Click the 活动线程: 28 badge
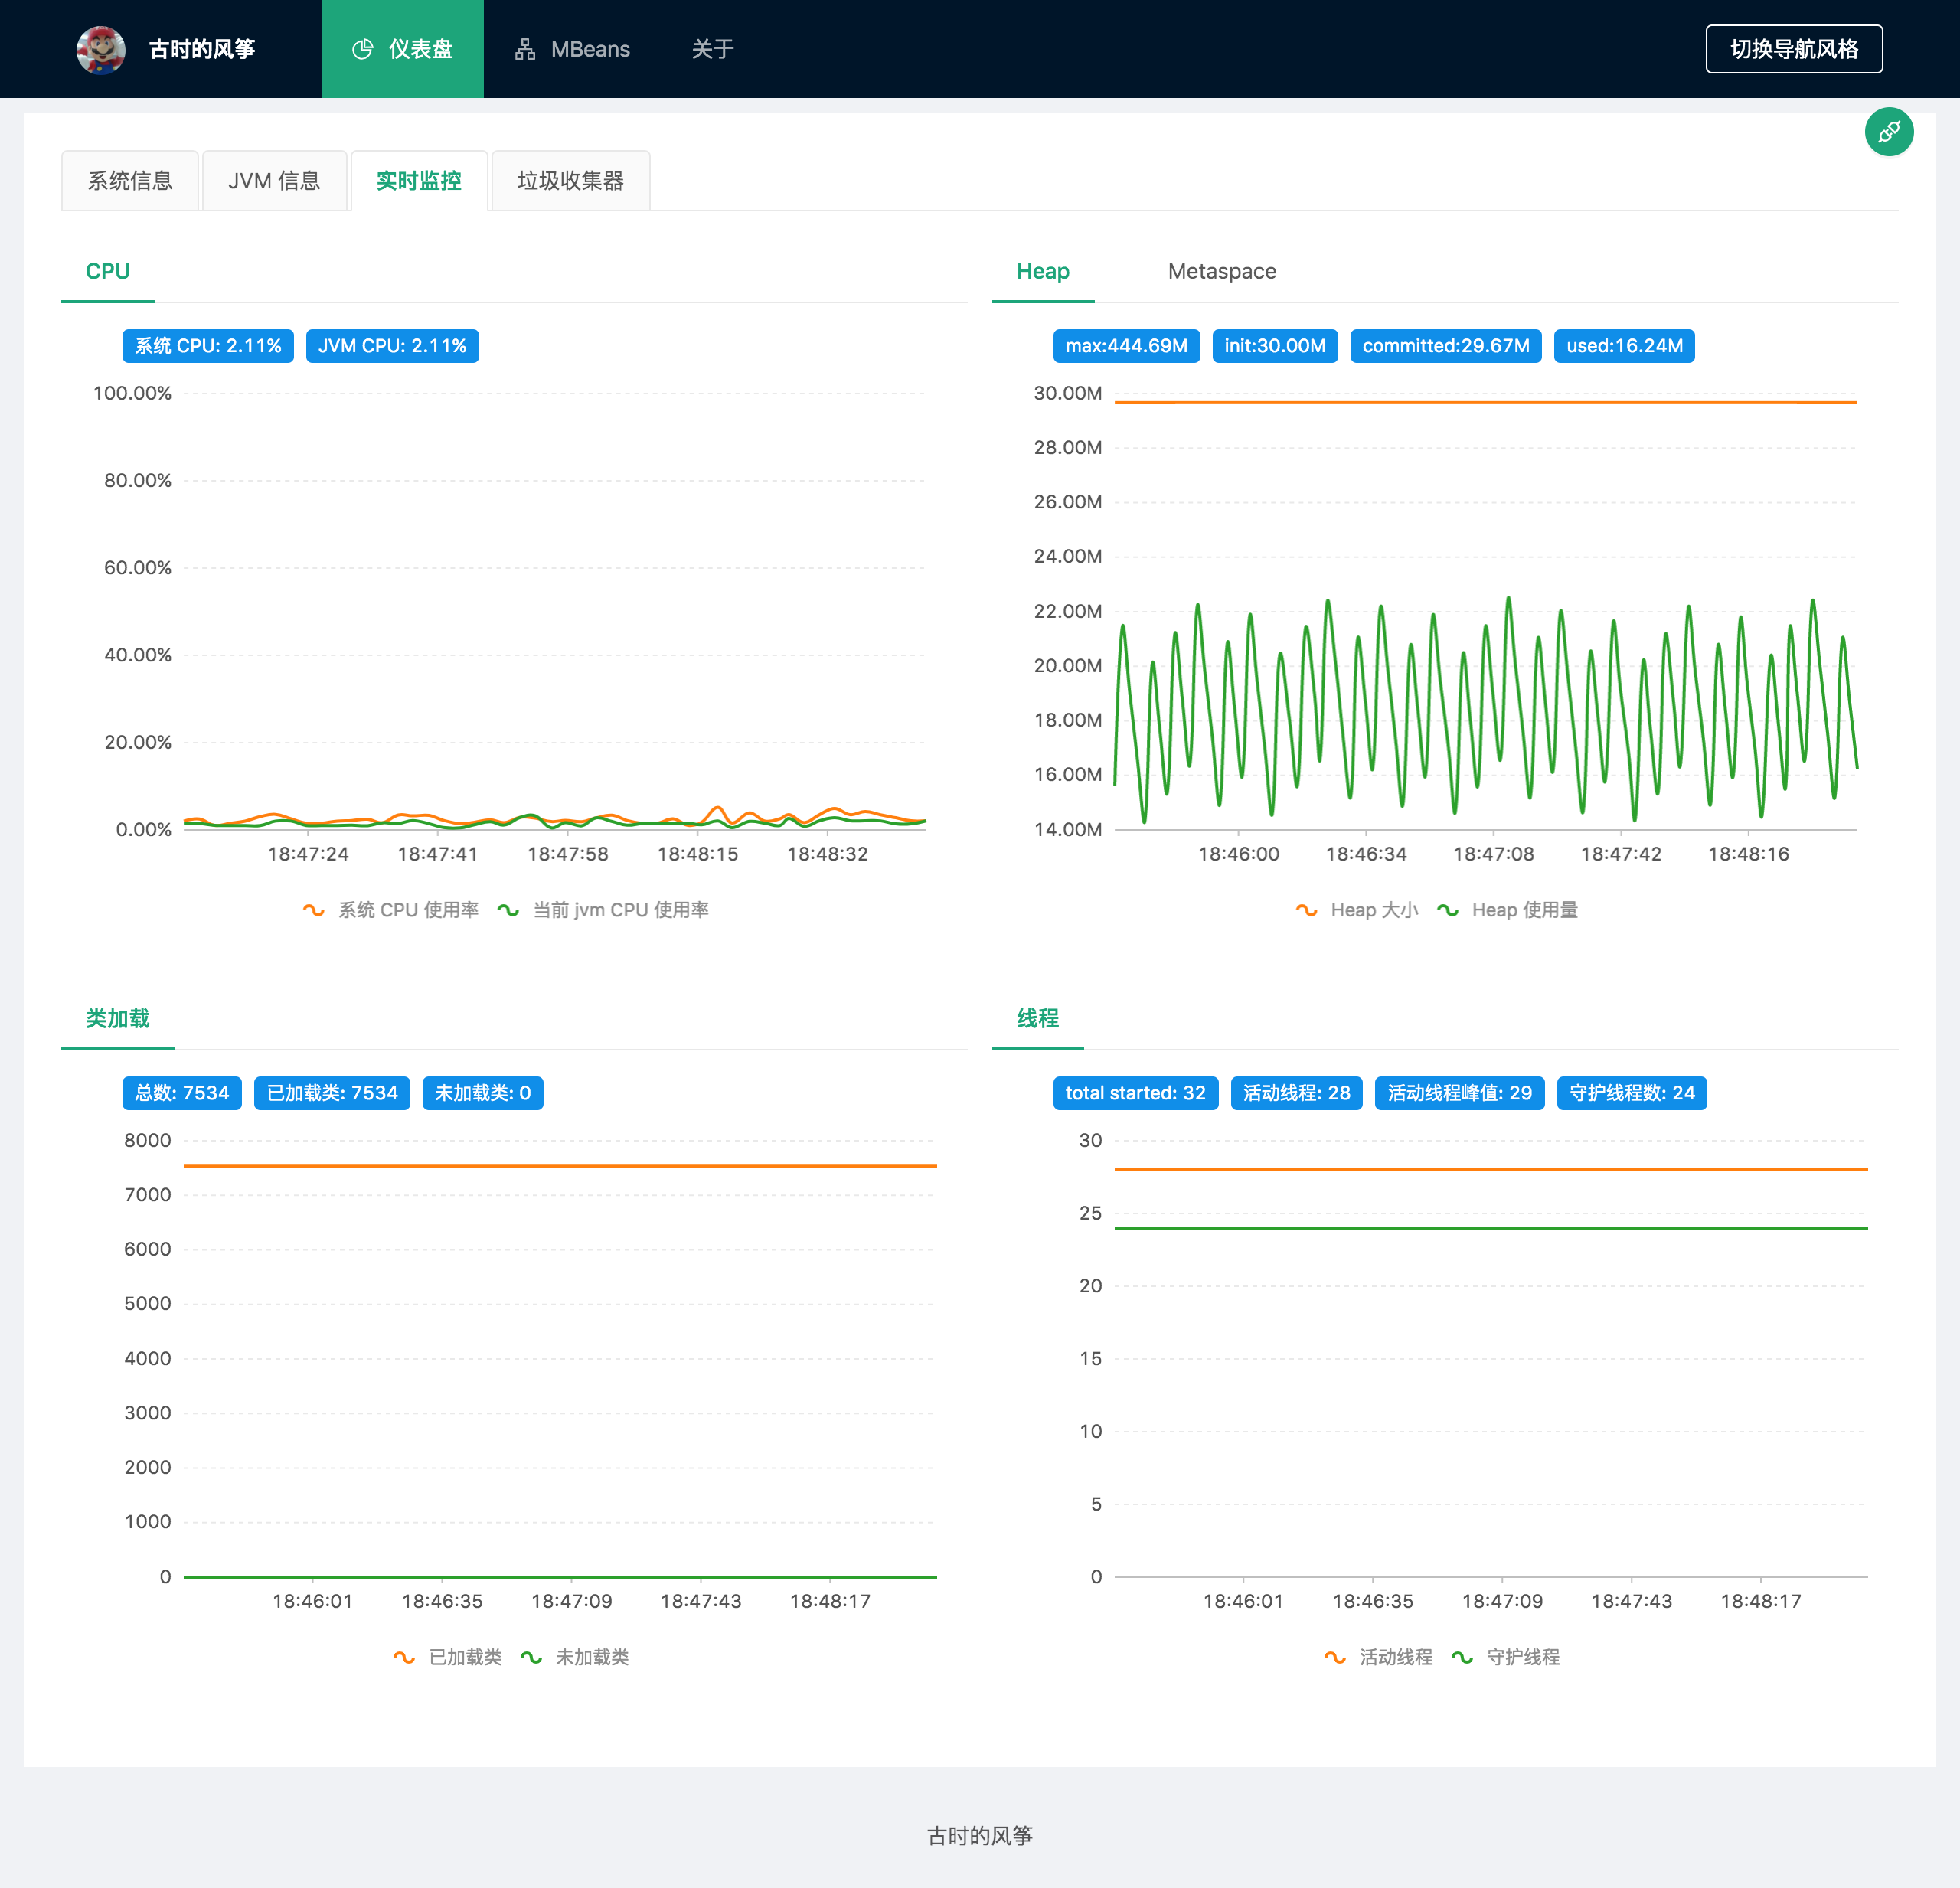Viewport: 1960px width, 1888px height. pos(1296,1093)
